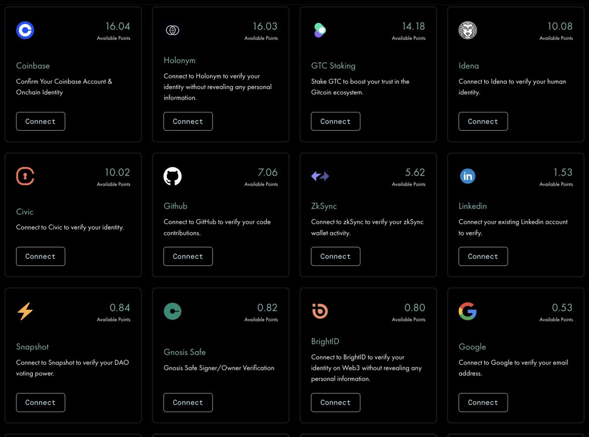Click the 0.53 available points value

coord(562,308)
